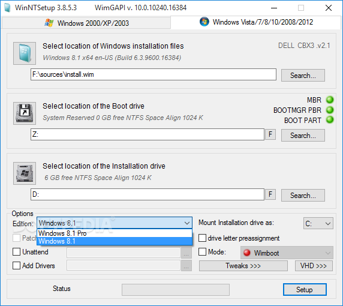Click System Reserved 0 GB free text

click(x=123, y=118)
